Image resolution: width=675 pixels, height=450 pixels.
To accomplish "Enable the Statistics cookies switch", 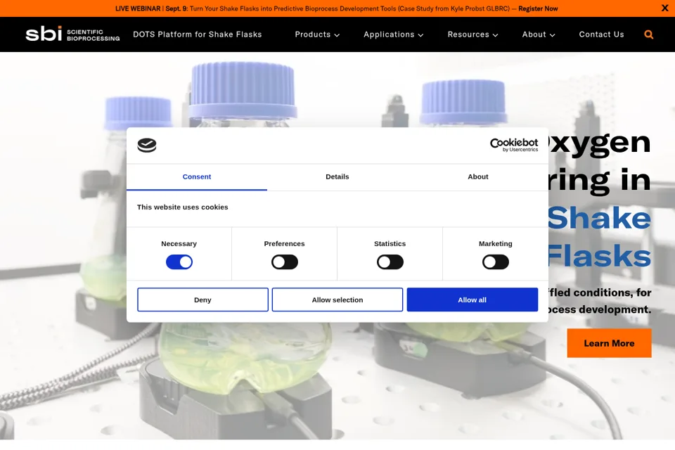I will coord(390,262).
